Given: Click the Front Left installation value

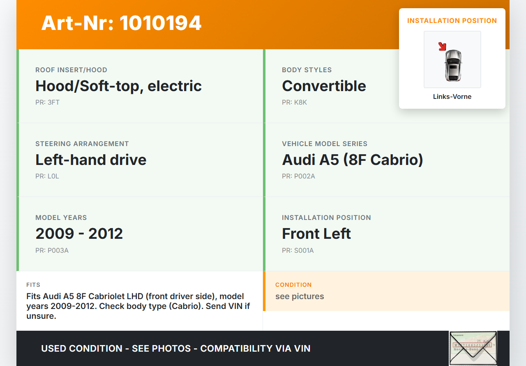Looking at the screenshot, I should pos(316,234).
